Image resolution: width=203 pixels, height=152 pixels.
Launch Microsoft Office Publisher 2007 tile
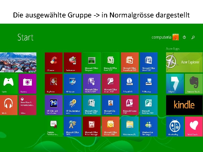click(x=92, y=105)
